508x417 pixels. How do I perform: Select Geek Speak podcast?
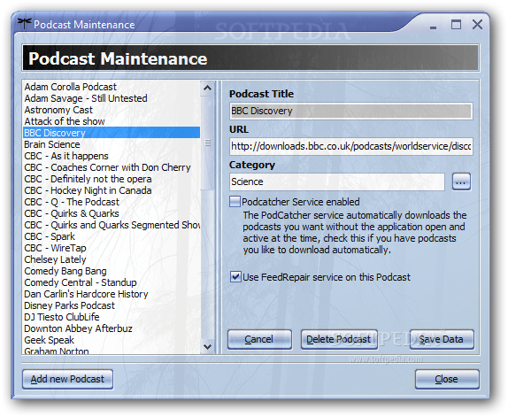(x=112, y=340)
